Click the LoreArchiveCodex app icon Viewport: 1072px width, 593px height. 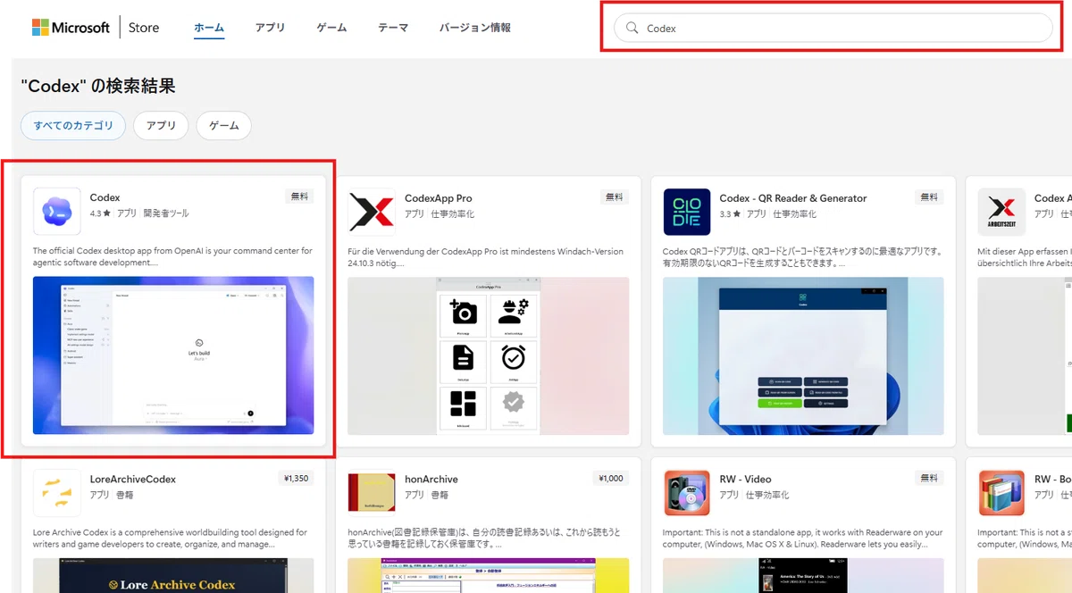coord(56,493)
